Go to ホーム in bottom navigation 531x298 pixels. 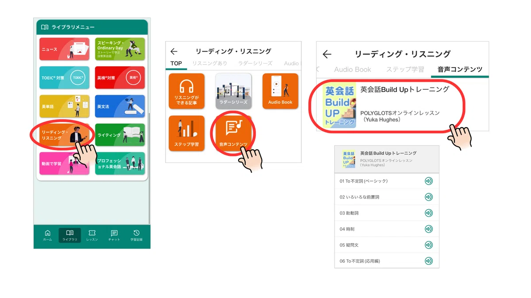tap(47, 236)
